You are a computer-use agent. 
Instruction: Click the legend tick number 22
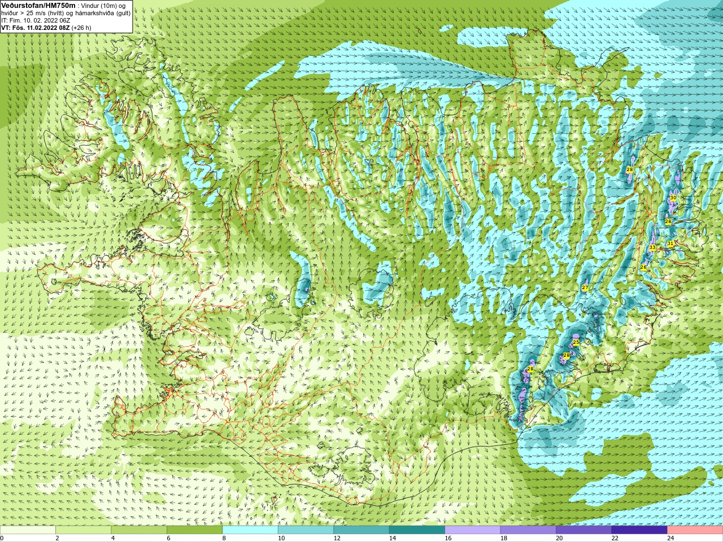(x=615, y=538)
